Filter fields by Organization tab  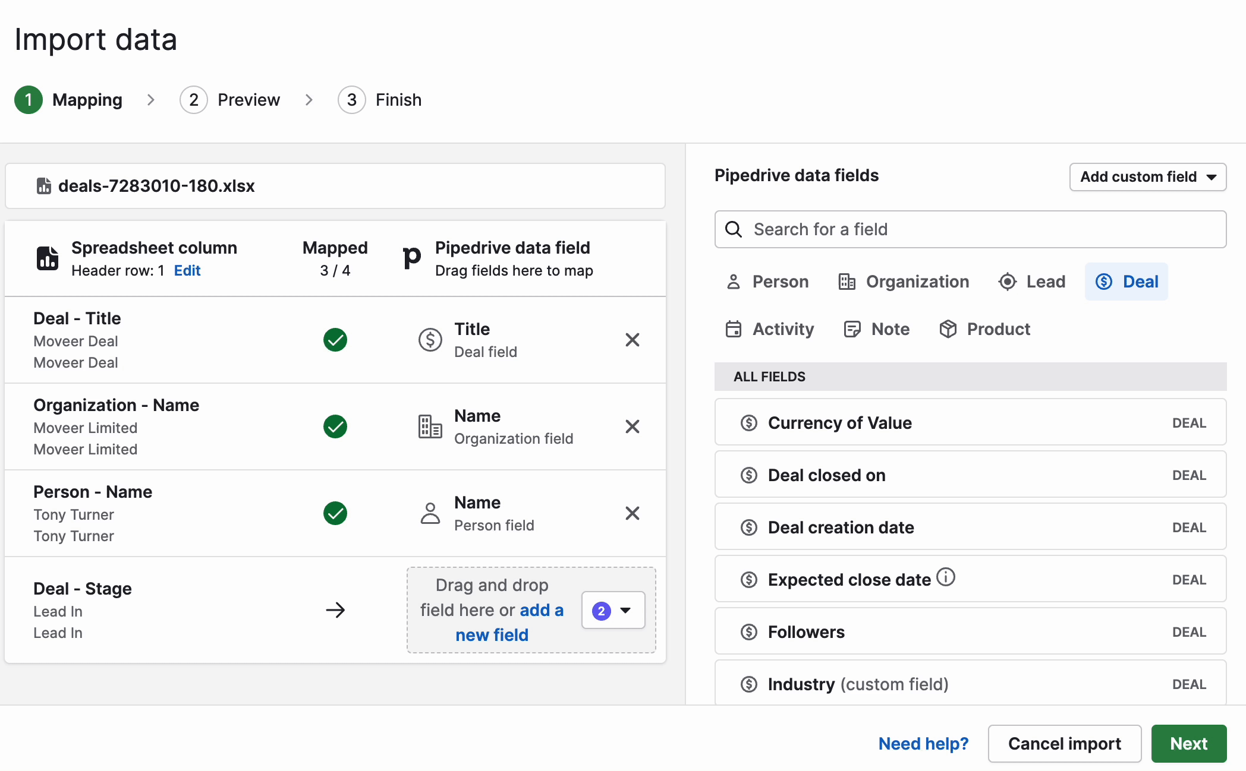pos(904,282)
